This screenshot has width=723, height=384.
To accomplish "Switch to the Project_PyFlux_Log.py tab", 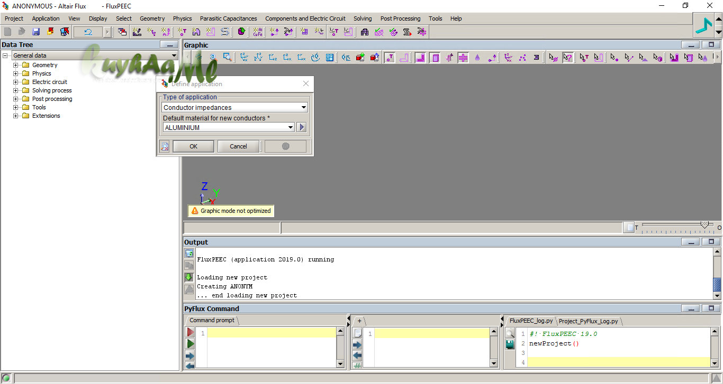I will tap(589, 321).
